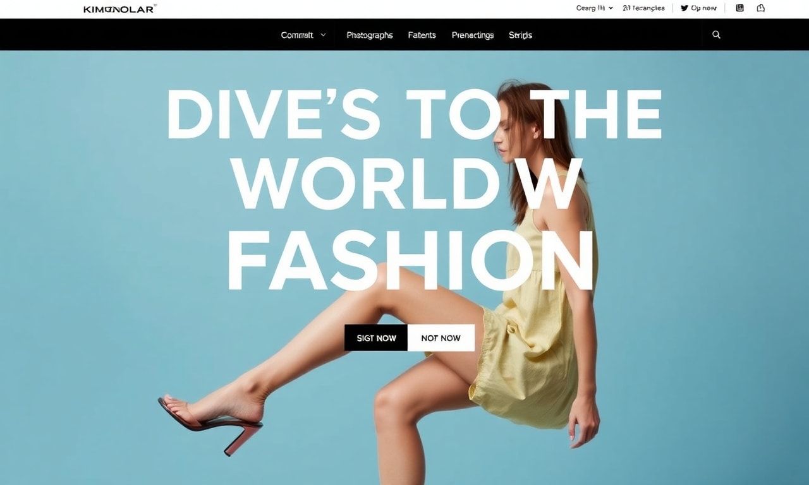Open the Prenectings nav item

tap(473, 35)
